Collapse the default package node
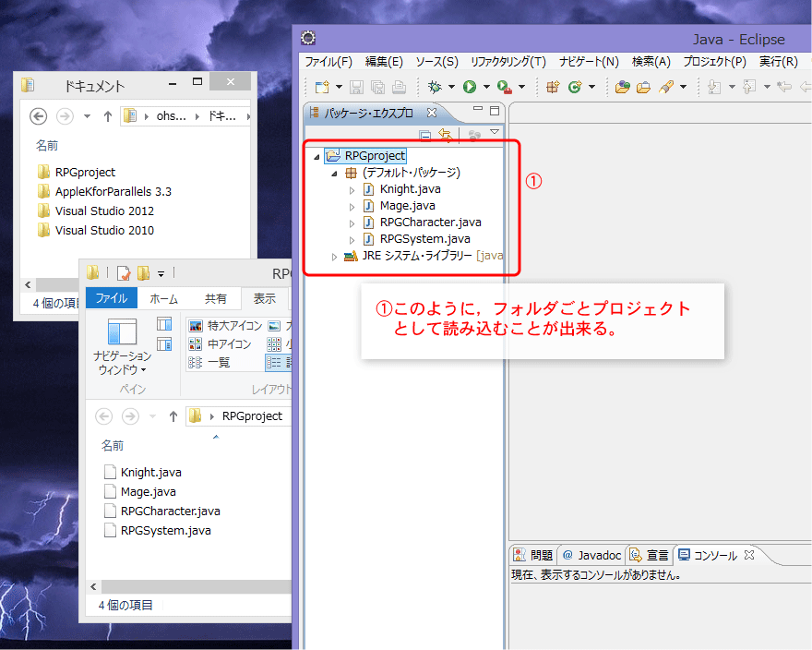Screen dimensions: 812x650 click(x=334, y=174)
